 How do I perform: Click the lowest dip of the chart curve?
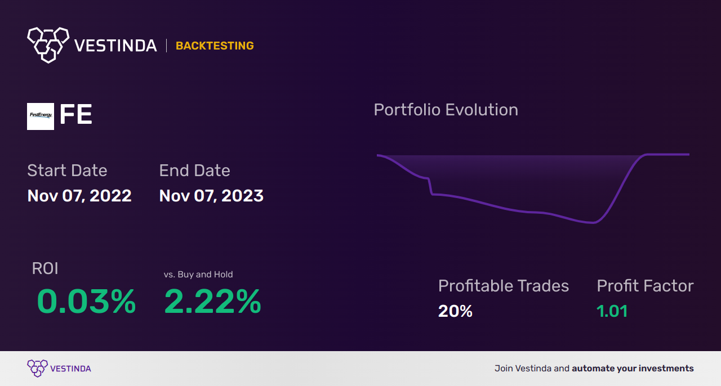[593, 222]
